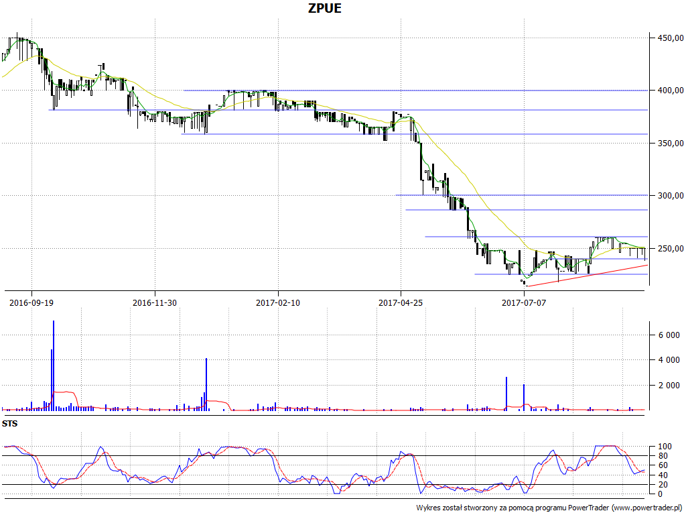The width and height of the screenshot is (686, 515).
Task: Click the 450,00 price axis label
Action: (670, 38)
